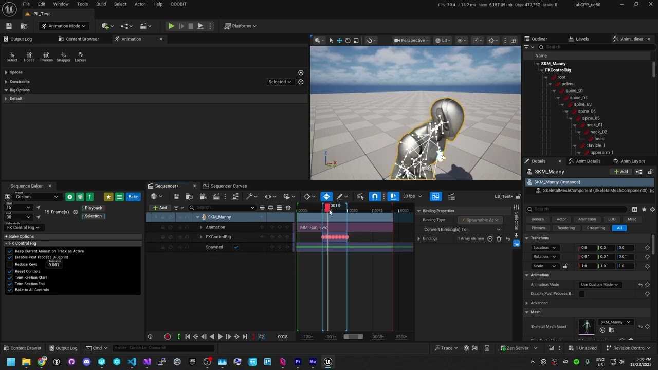Click the green plus icon in Sequence Baker
This screenshot has width=658, height=370.
[70, 197]
